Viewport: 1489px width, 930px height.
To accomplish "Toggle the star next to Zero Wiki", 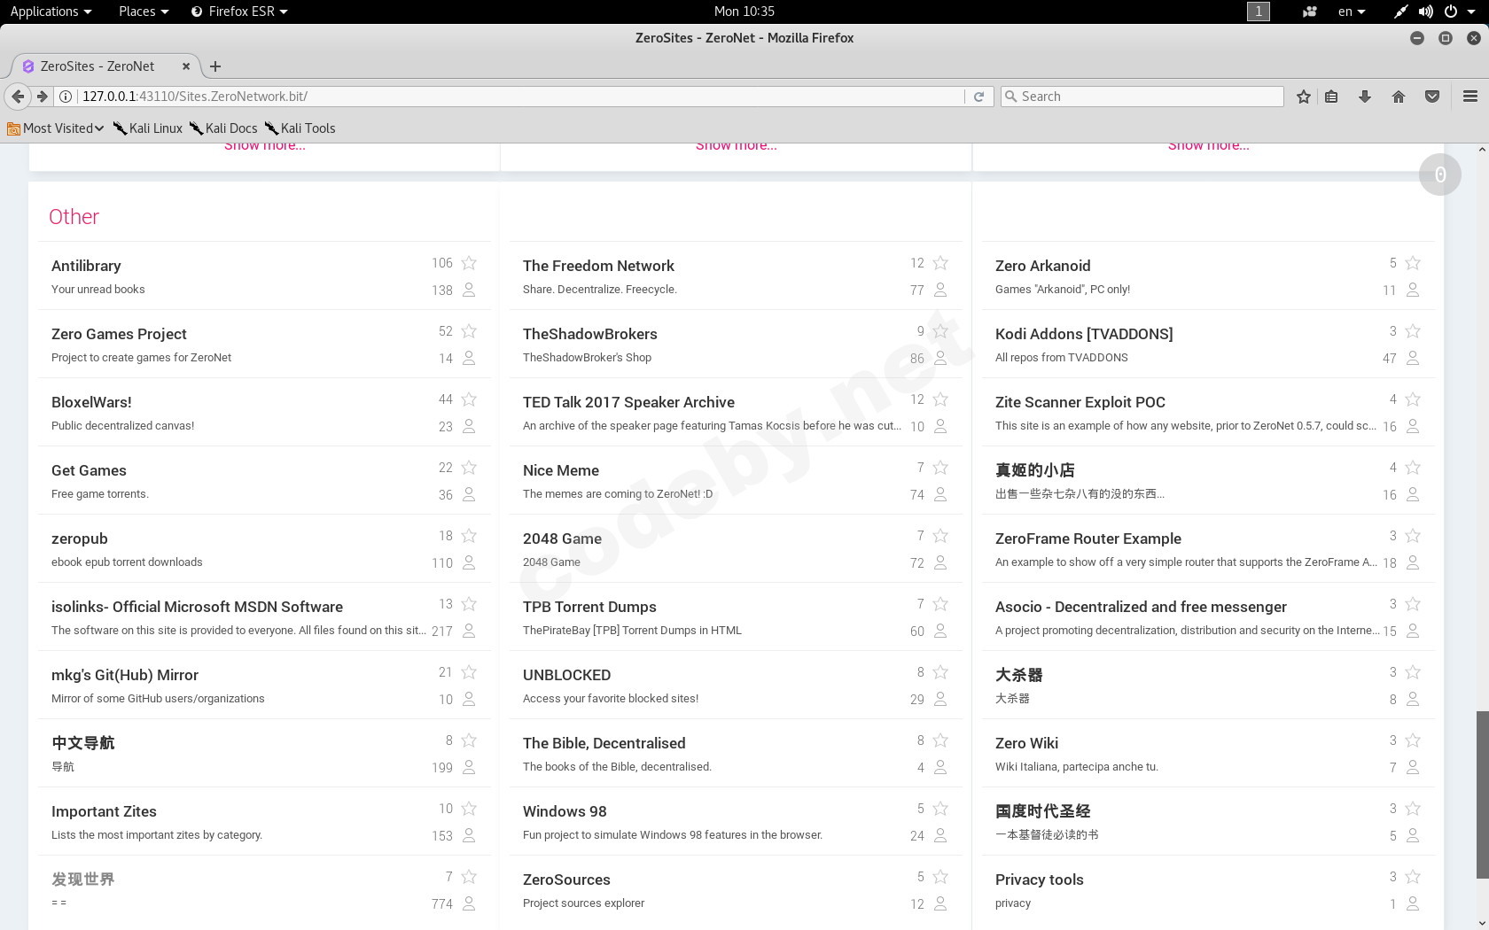I will pos(1413,740).
